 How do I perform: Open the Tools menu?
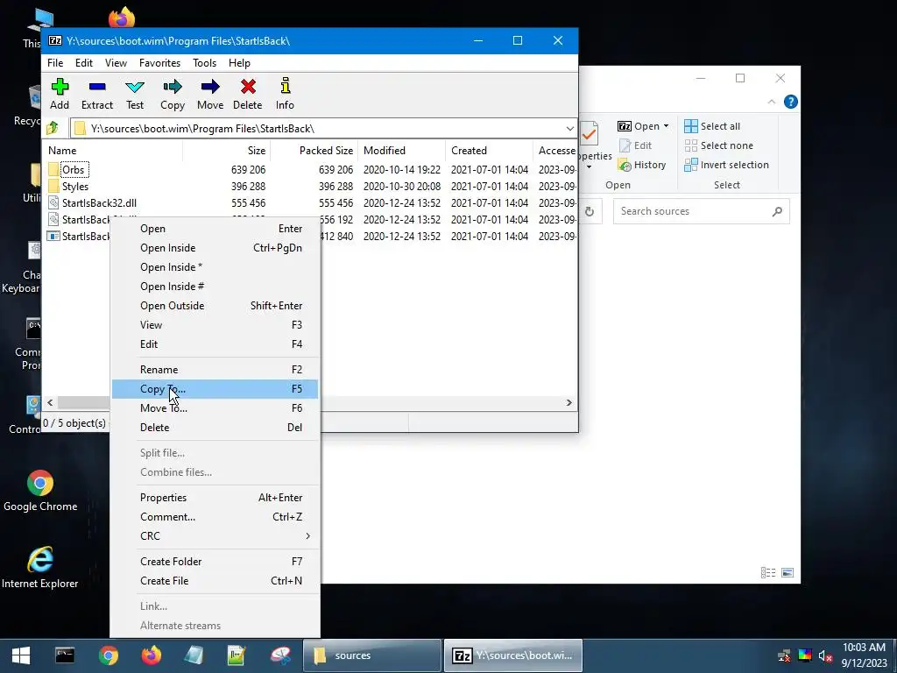pyautogui.click(x=204, y=63)
